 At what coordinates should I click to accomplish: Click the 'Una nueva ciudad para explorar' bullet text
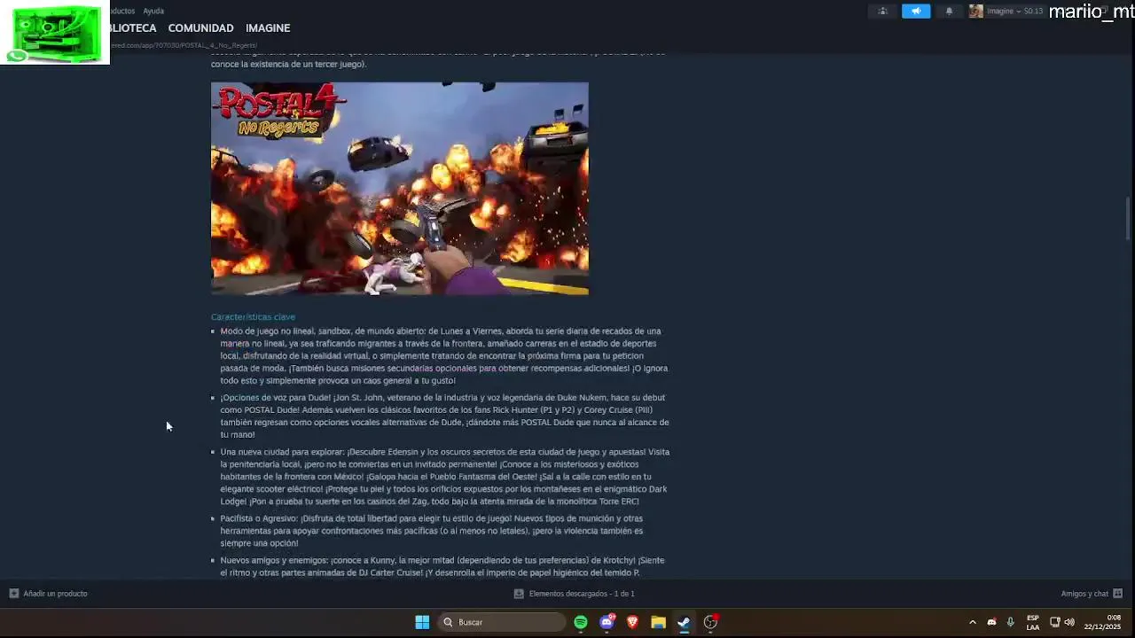coord(444,477)
